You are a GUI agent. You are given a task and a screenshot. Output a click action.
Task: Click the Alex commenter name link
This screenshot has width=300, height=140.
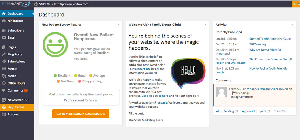pos(239,89)
